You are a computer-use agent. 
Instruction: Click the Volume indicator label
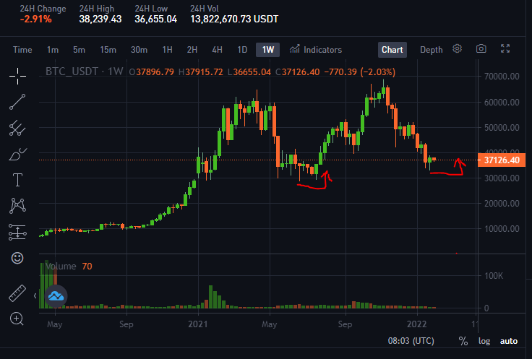point(61,266)
